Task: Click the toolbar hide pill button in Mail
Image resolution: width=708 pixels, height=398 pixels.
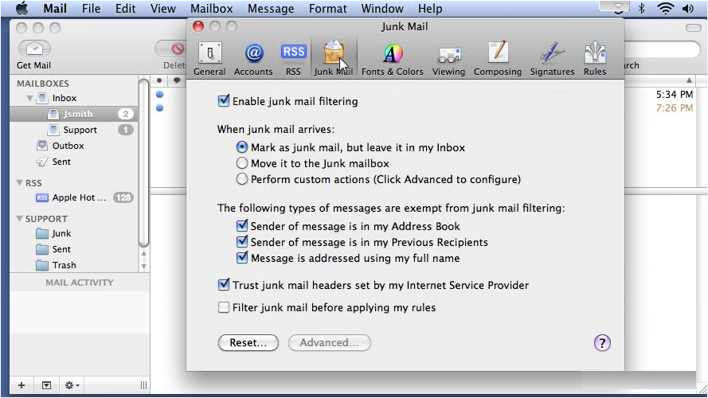Action: pyautogui.click(x=693, y=28)
